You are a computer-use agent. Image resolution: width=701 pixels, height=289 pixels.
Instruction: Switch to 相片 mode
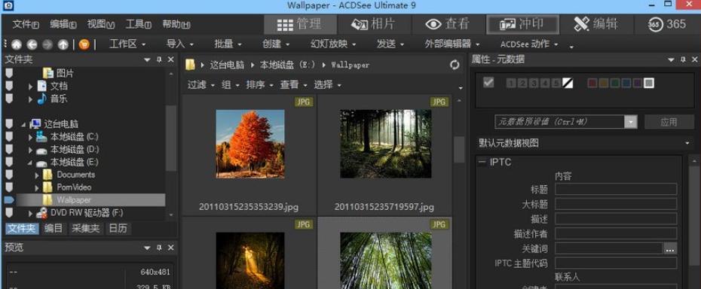point(373,24)
